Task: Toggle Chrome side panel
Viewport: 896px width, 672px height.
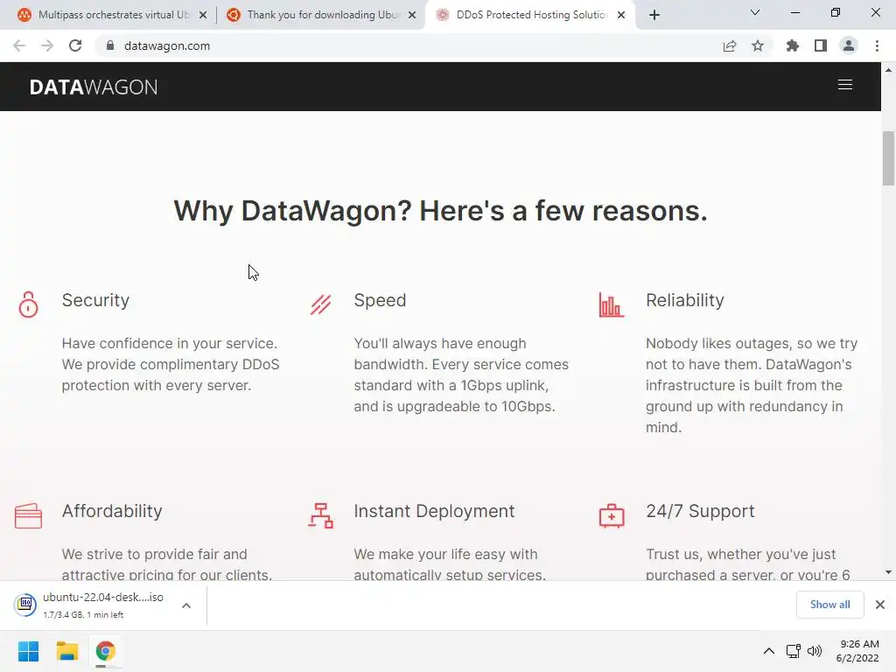Action: (x=821, y=45)
